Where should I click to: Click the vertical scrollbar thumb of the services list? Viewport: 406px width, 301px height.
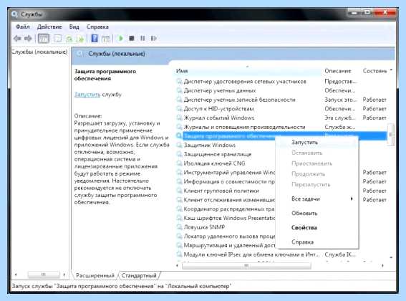(391, 134)
